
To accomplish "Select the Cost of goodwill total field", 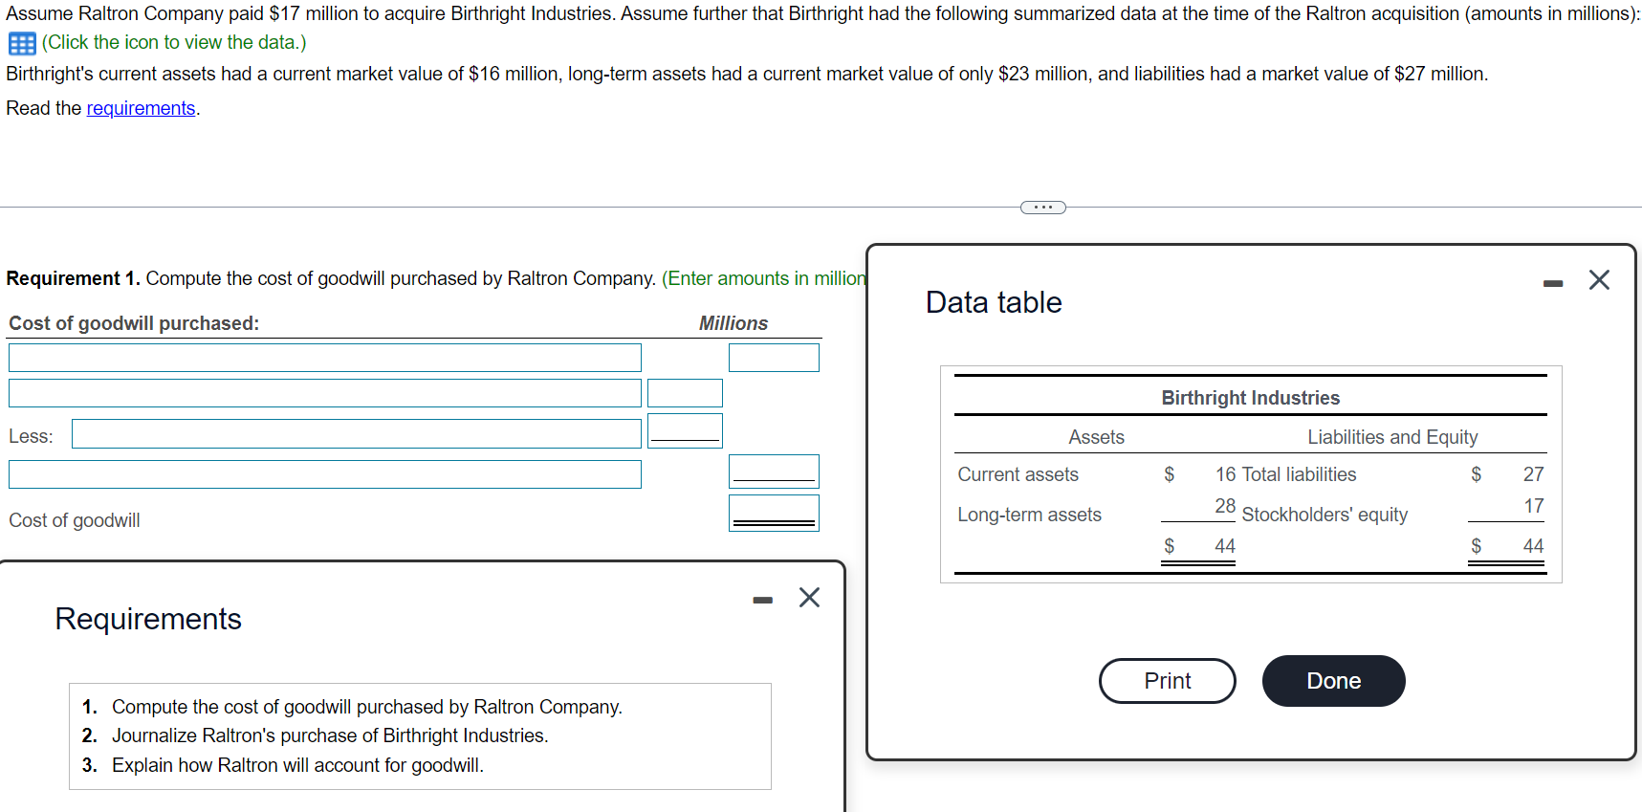I will click(774, 513).
